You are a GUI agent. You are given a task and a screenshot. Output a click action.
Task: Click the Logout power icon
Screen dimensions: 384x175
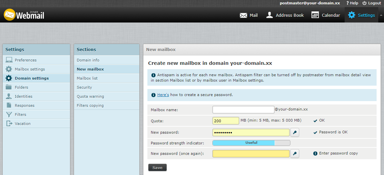pyautogui.click(x=364, y=3)
